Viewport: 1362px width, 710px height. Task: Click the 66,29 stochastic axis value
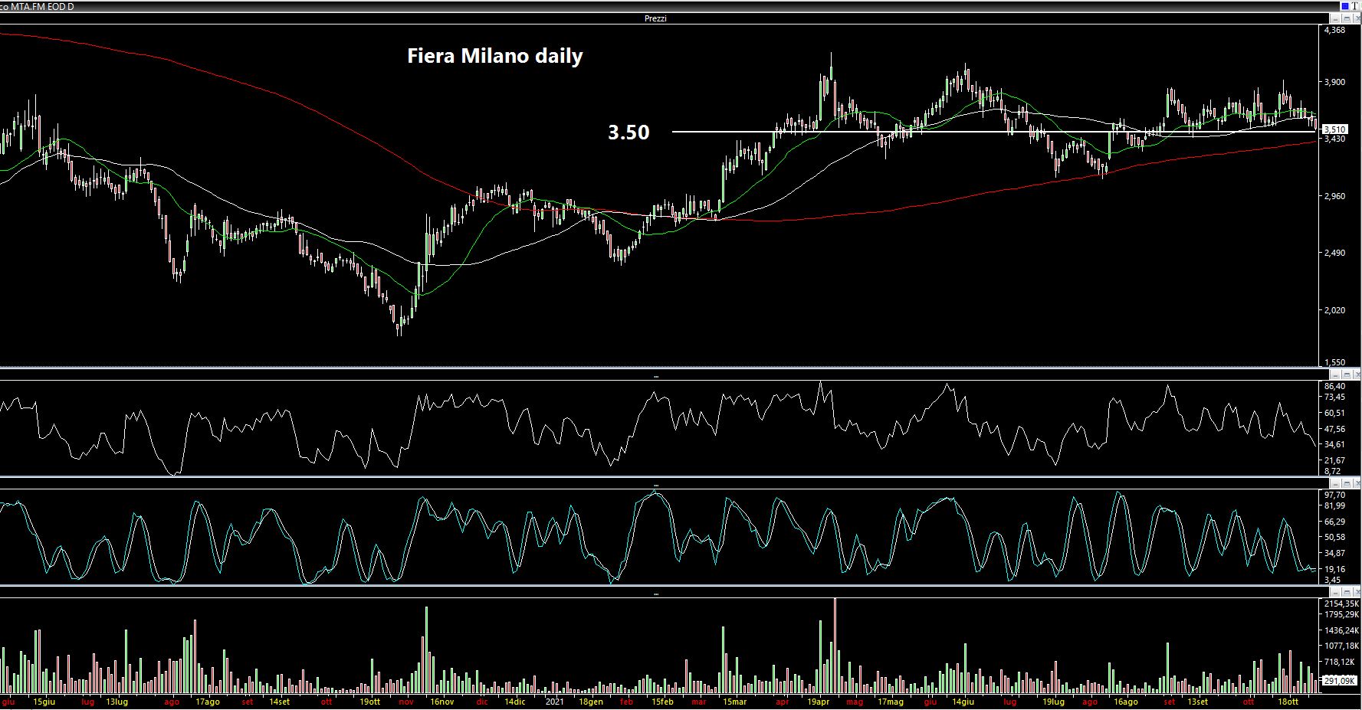point(1334,522)
